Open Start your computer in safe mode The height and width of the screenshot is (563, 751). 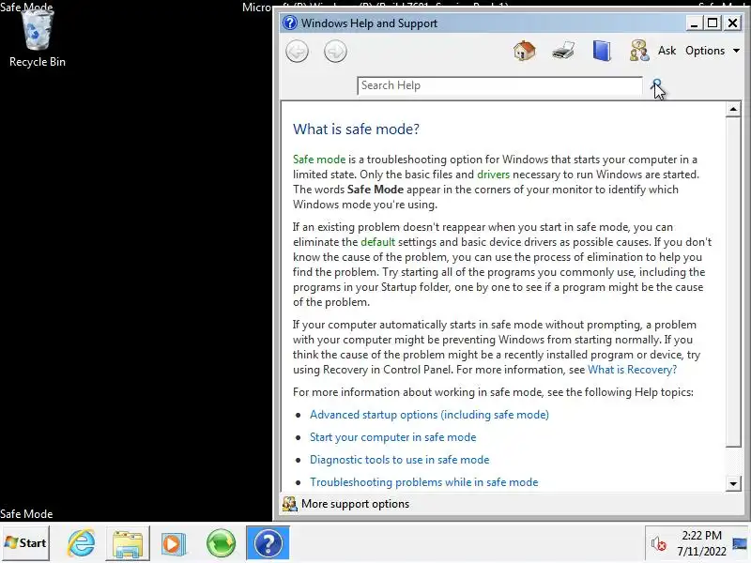pos(392,437)
